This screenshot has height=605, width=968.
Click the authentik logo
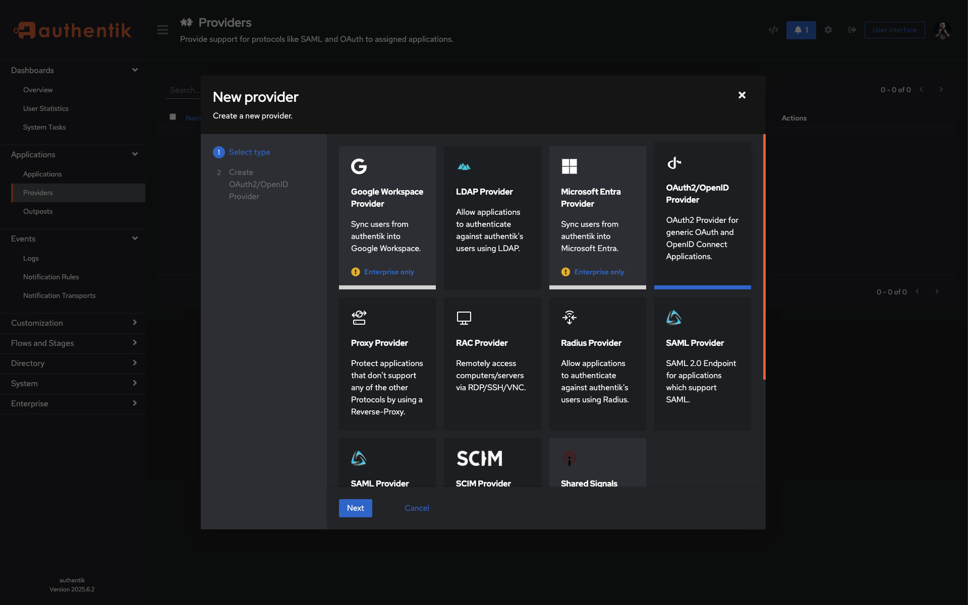coord(72,30)
